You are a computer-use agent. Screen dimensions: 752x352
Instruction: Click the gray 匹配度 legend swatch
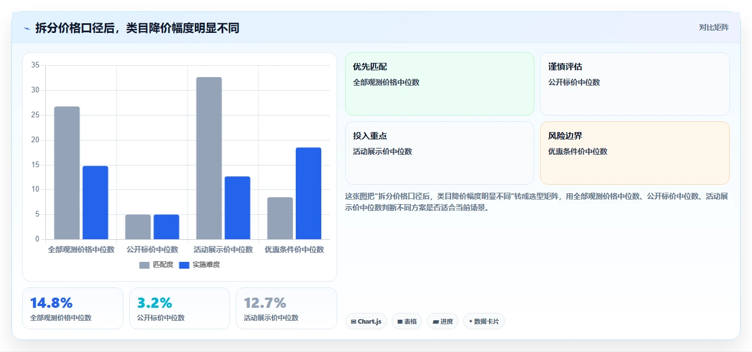click(145, 265)
